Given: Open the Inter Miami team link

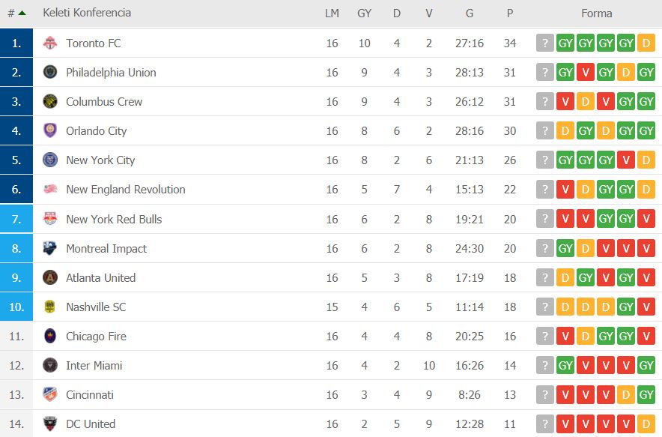Looking at the screenshot, I should pos(94,366).
